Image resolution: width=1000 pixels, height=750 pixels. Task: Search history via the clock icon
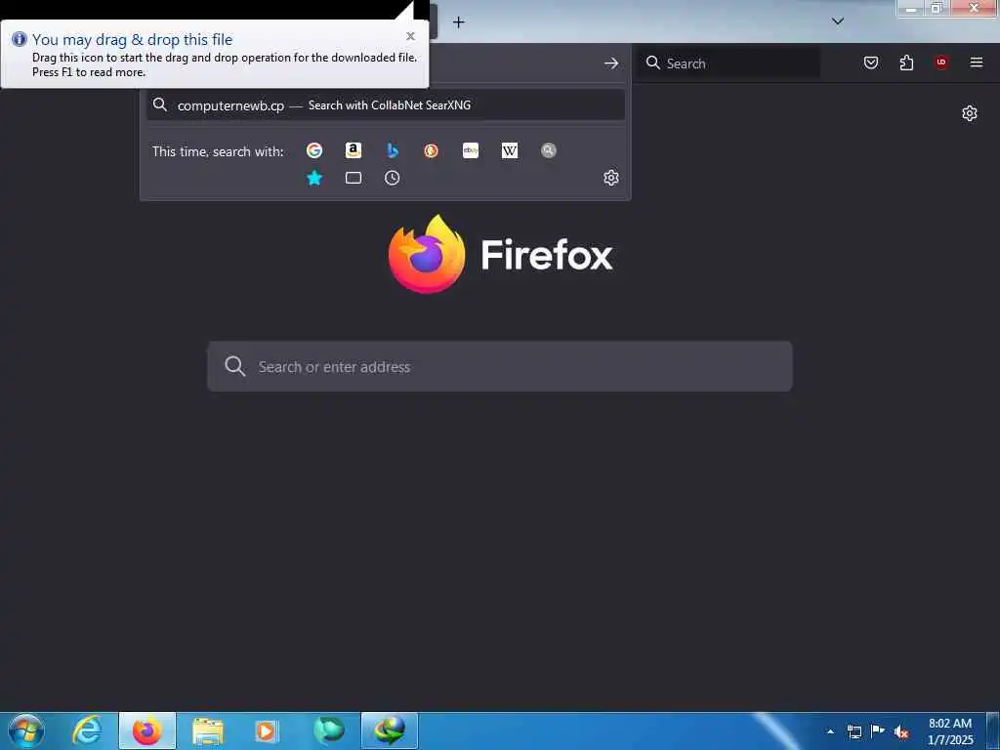point(393,178)
